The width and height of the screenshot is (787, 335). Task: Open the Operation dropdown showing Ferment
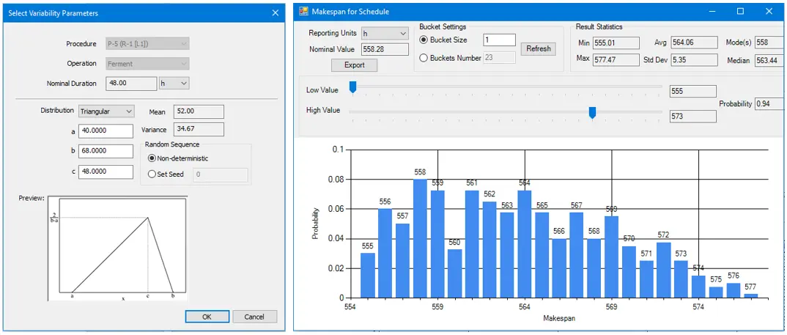pos(147,64)
